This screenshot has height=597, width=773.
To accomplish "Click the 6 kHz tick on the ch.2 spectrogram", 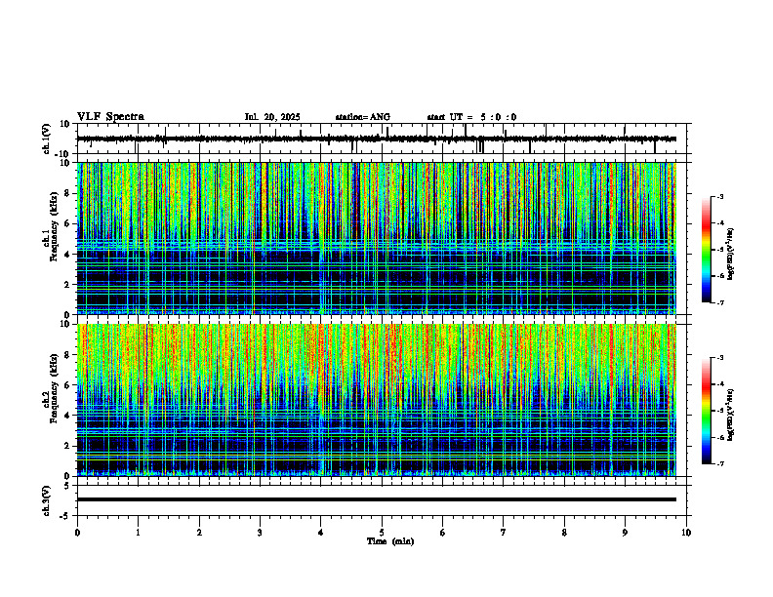I will tap(68, 385).
